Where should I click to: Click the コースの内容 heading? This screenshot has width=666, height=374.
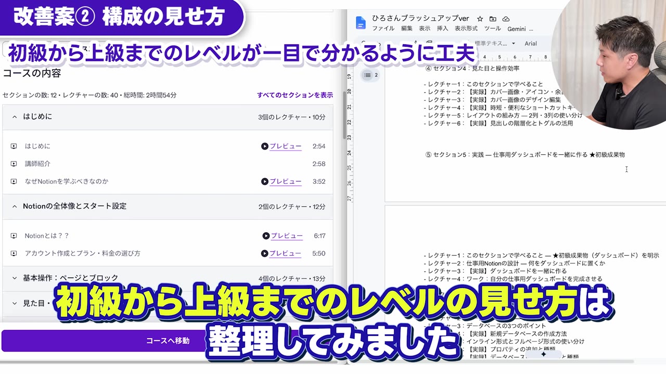[x=32, y=74]
